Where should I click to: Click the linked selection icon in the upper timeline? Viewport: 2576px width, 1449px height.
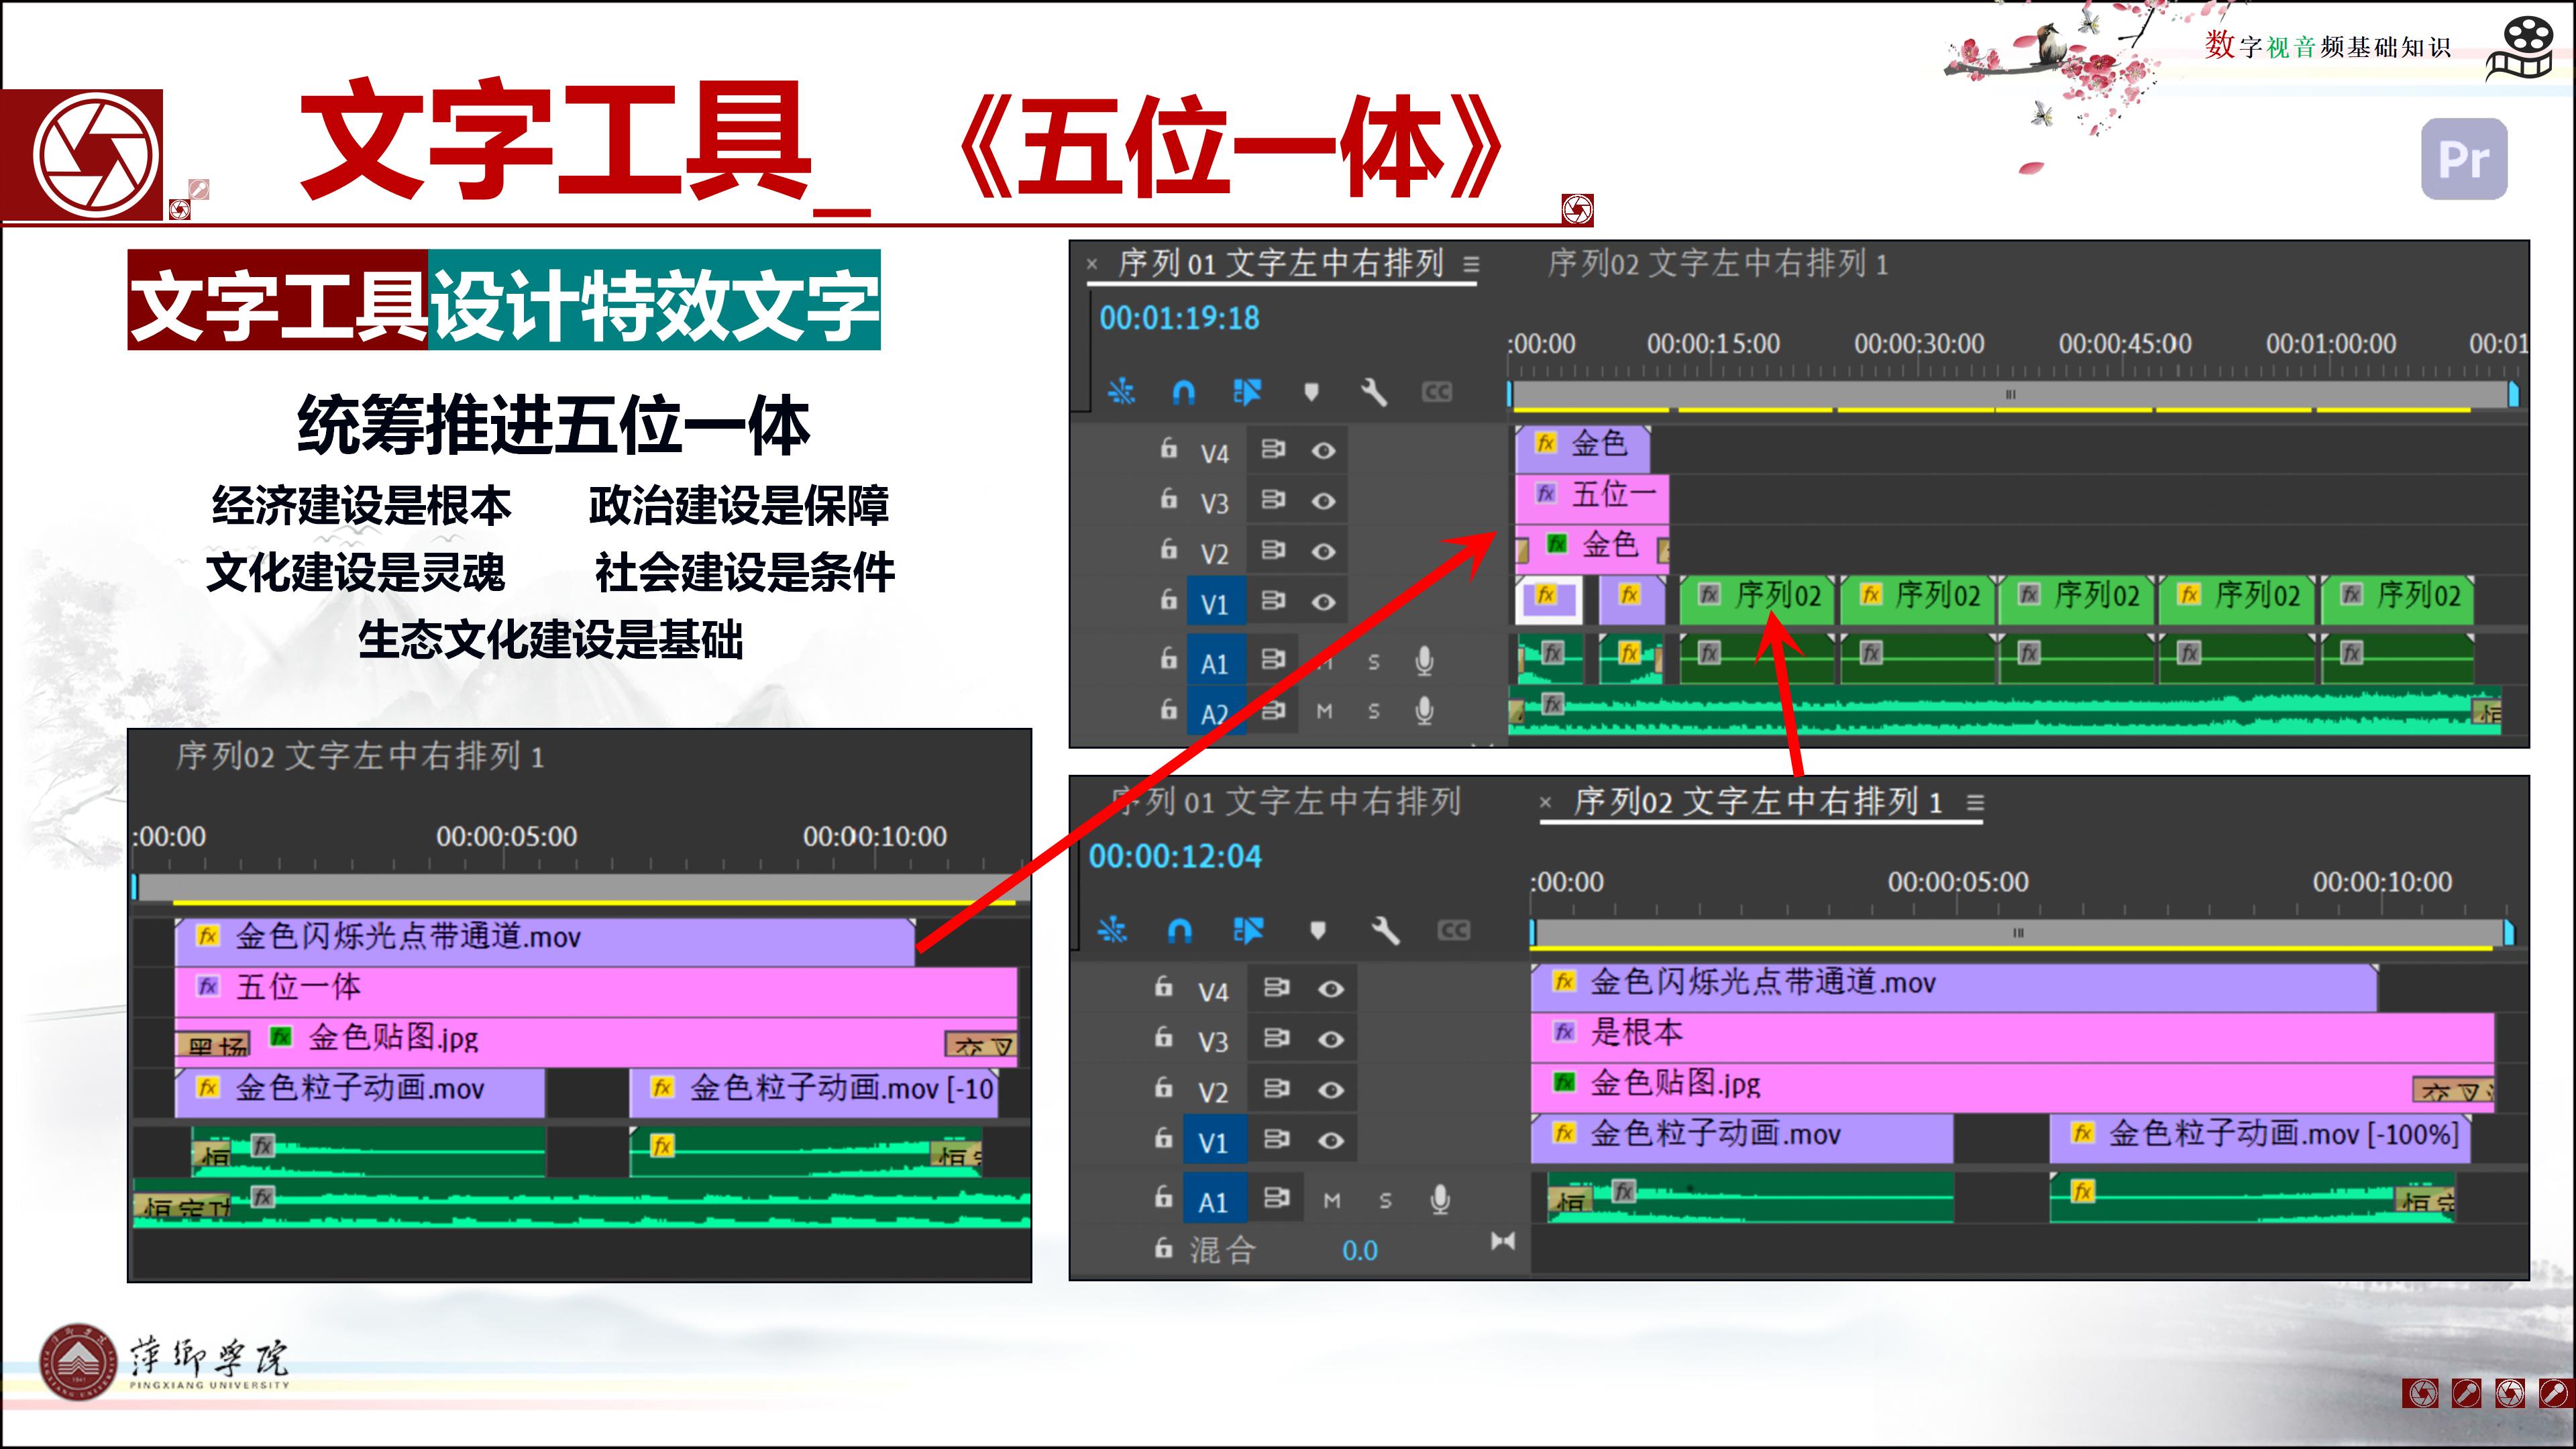pos(1247,392)
